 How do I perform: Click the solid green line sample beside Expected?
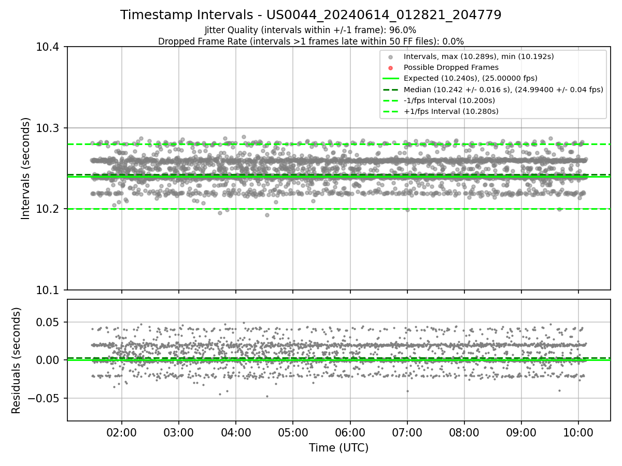[x=391, y=79]
